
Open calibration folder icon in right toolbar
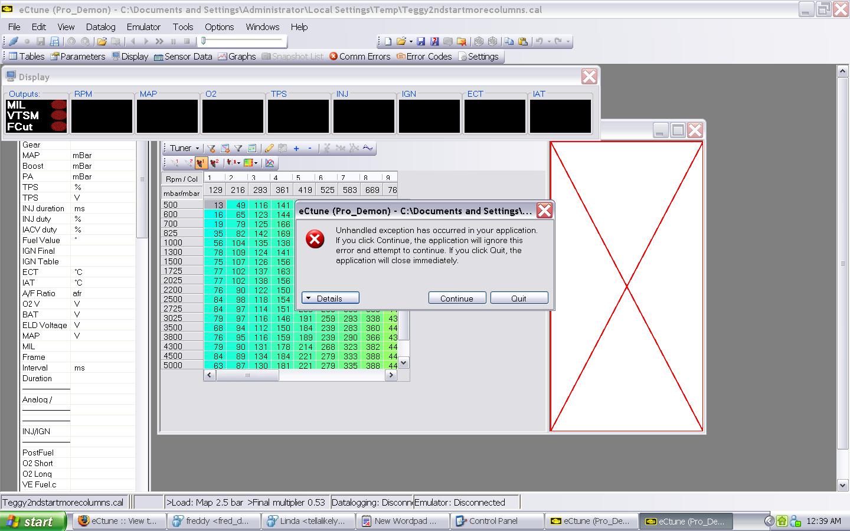401,41
